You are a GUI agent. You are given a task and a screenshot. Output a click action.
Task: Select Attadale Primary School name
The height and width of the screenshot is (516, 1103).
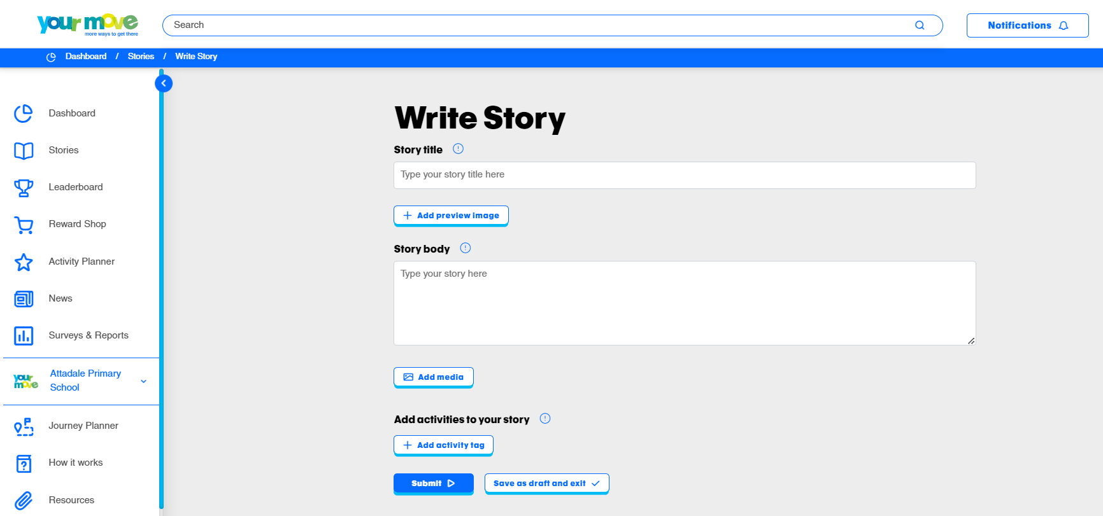coord(85,380)
